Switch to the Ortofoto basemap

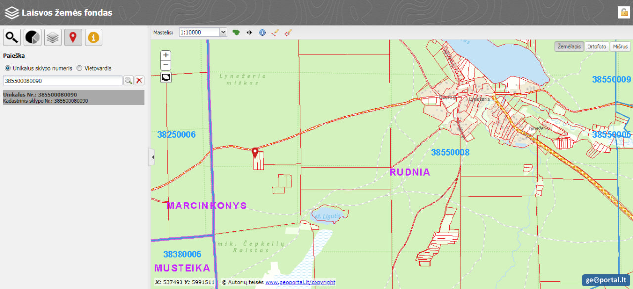pos(596,46)
